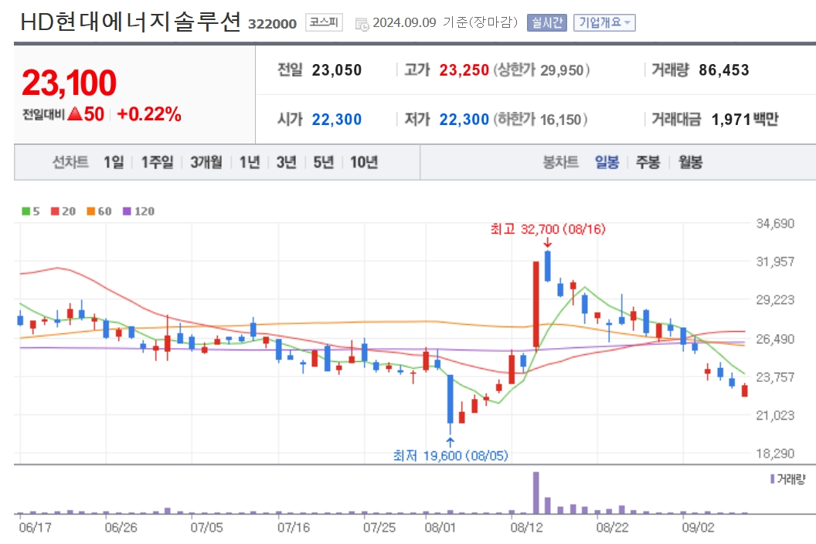Viewport: 816px width, 544px height.
Task: Click the current price 23,100
Action: 69,83
